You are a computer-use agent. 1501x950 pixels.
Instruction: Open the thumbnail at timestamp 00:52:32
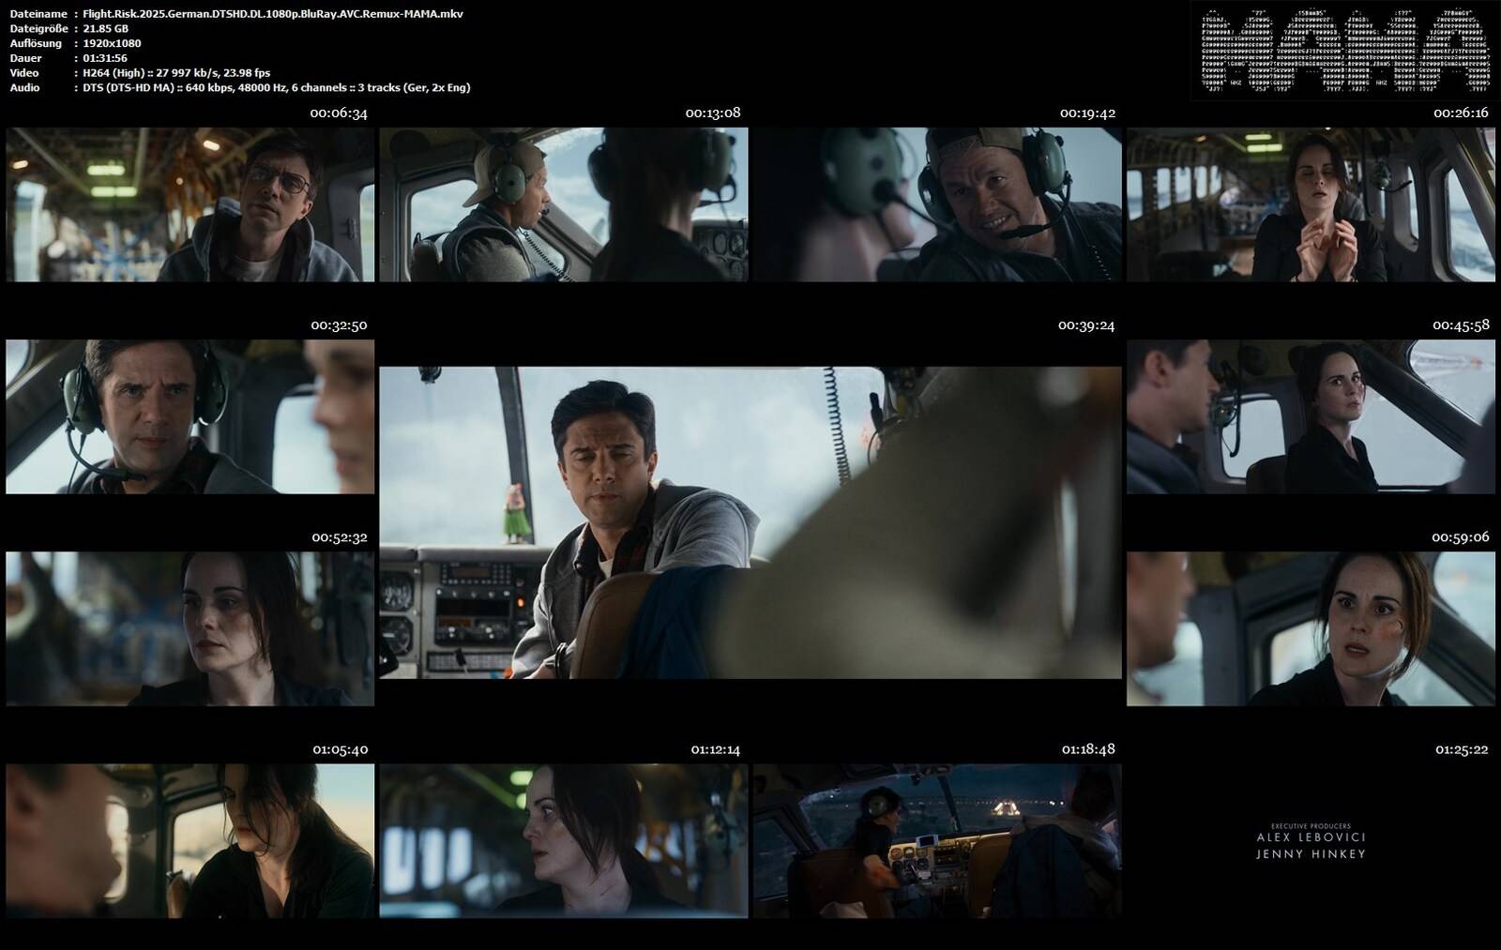point(190,628)
